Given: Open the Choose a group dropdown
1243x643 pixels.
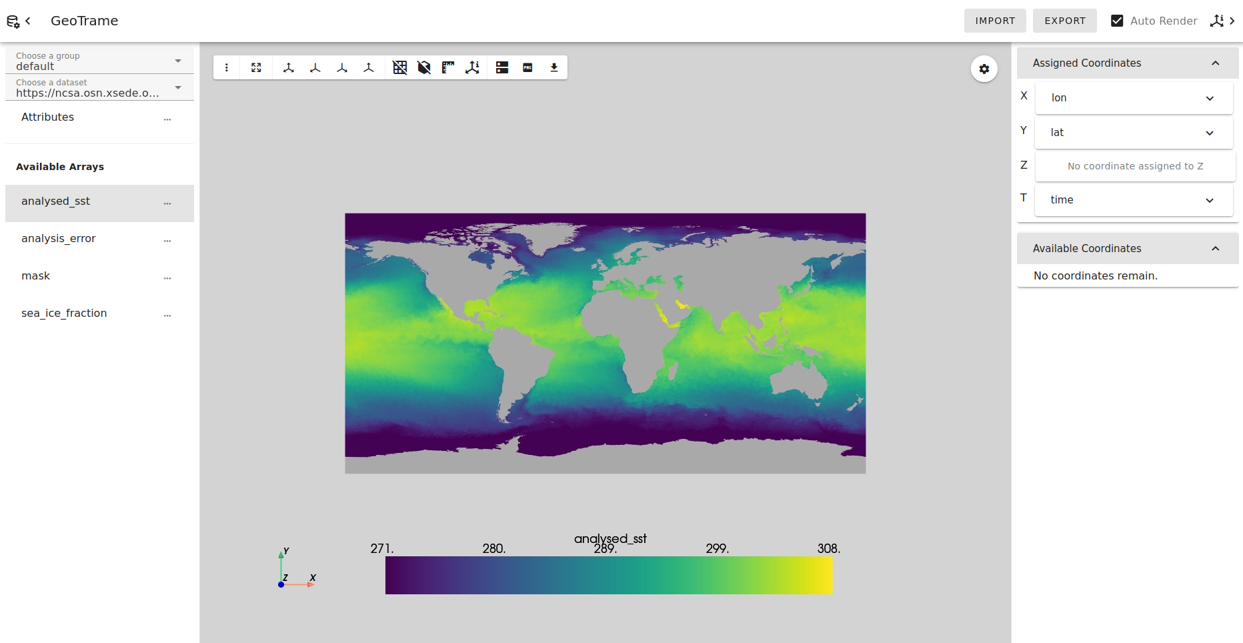Looking at the screenshot, I should click(99, 61).
